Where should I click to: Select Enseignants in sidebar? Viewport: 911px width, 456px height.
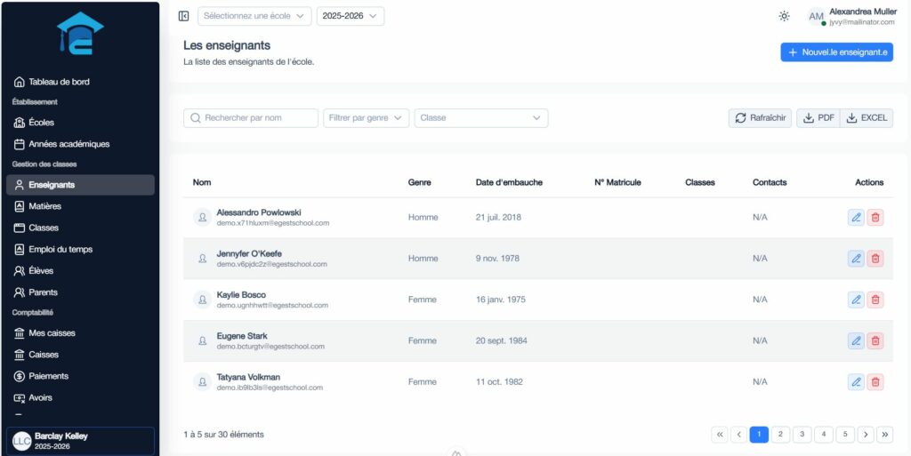point(80,185)
